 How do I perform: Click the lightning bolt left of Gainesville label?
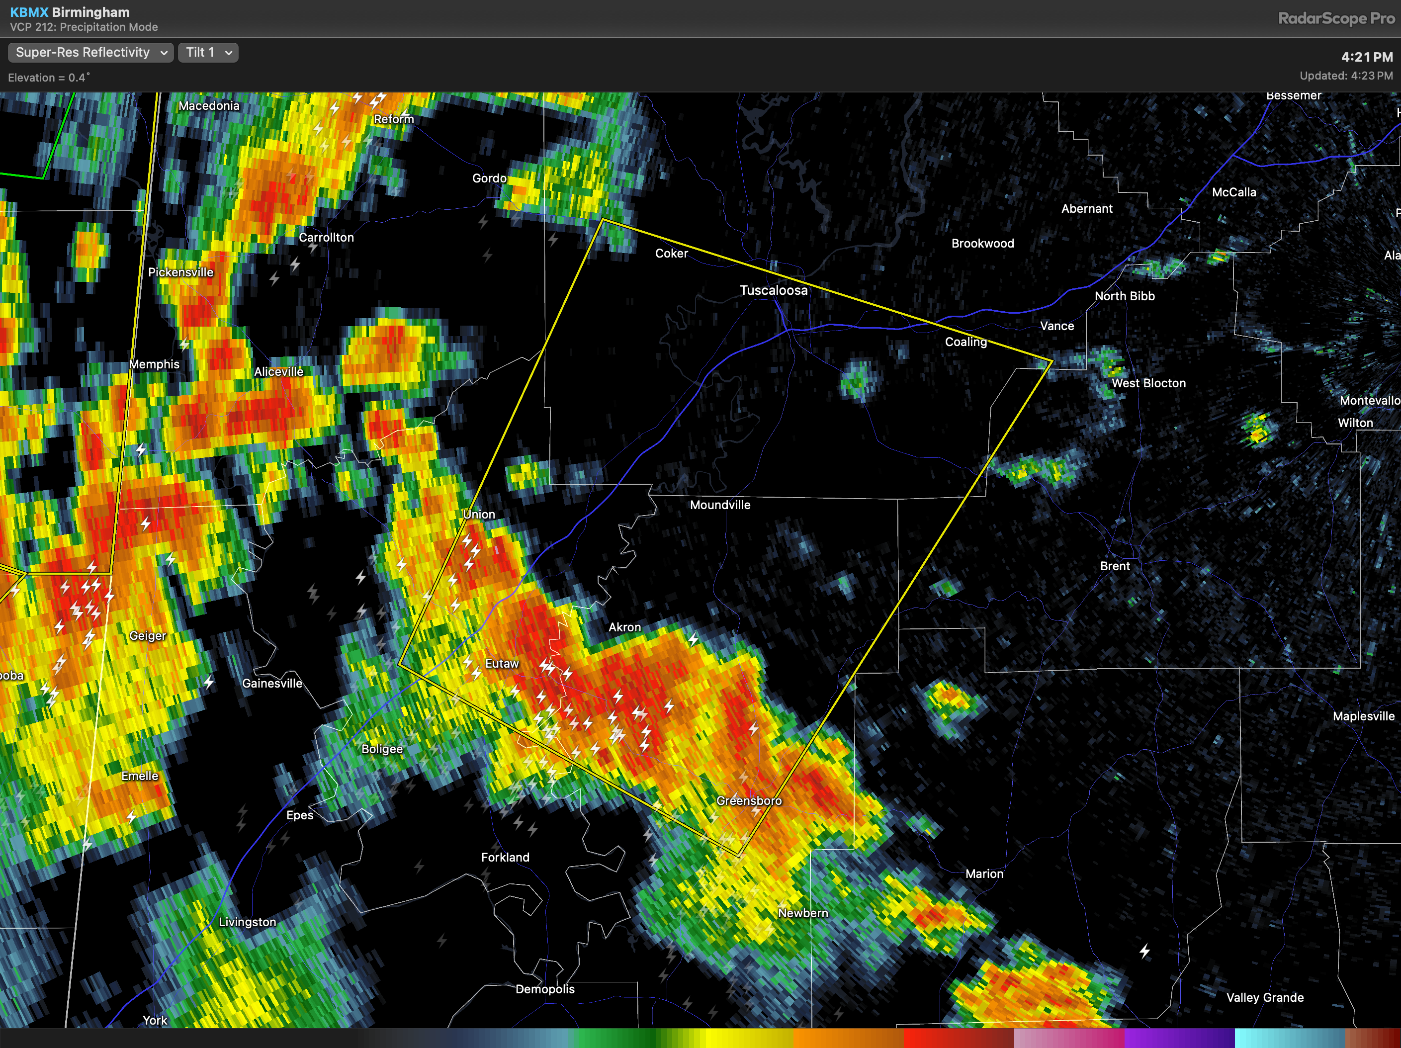coord(209,682)
